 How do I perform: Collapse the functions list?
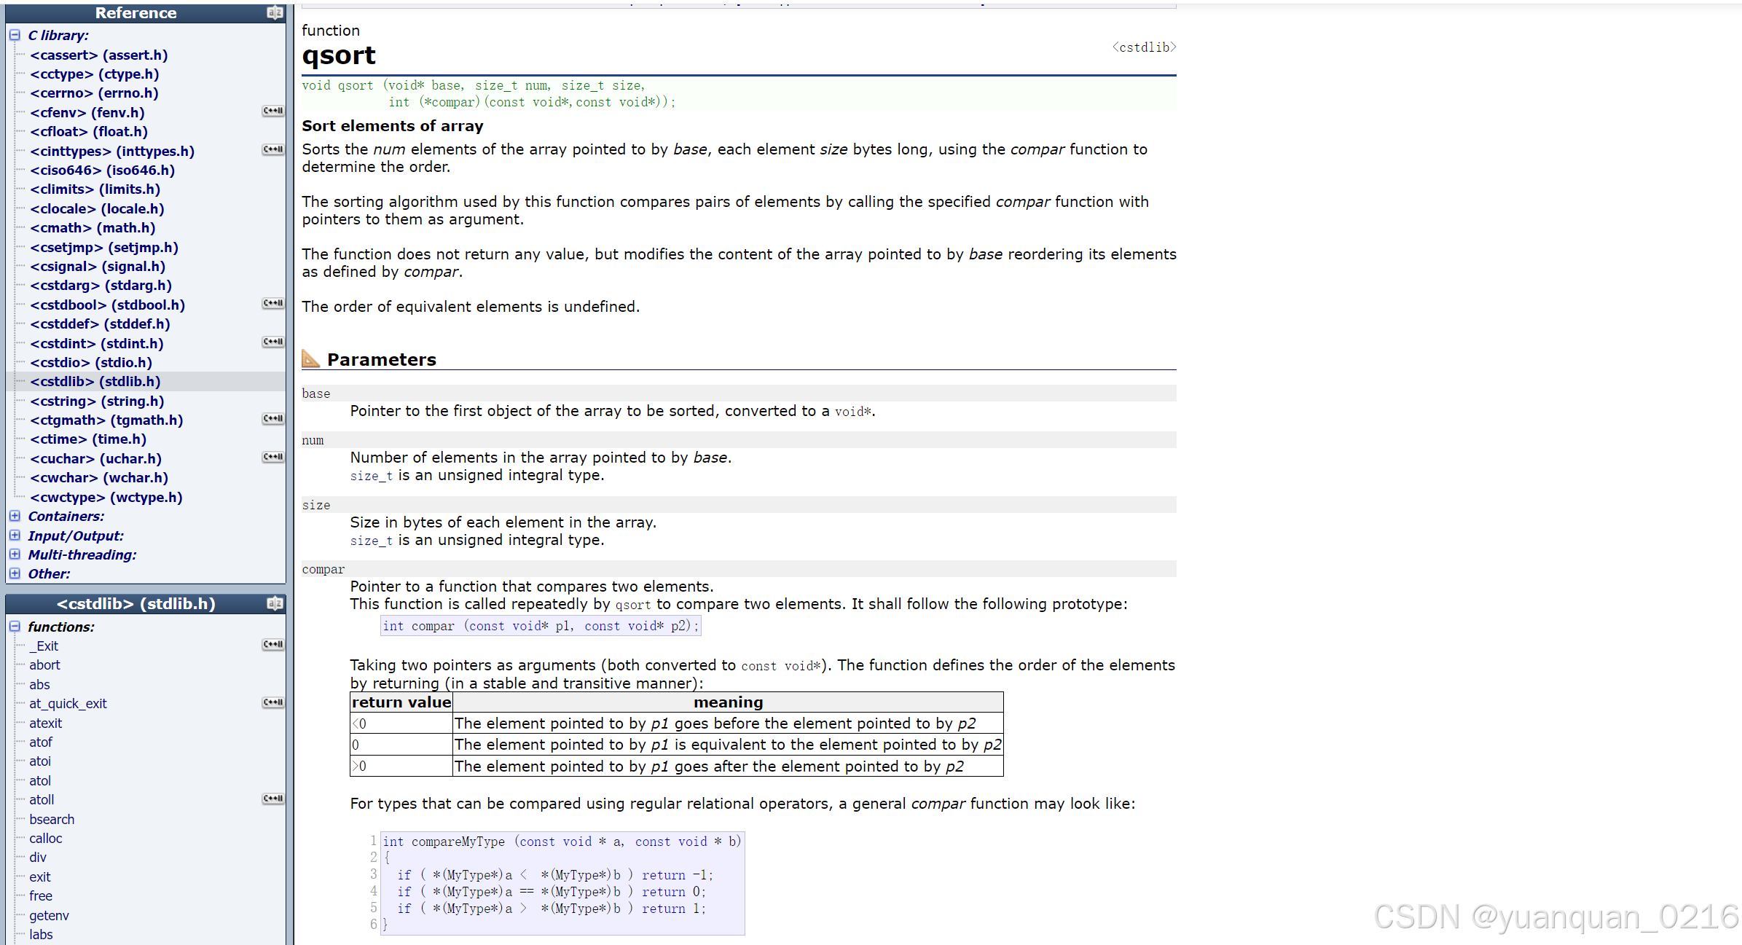point(15,627)
